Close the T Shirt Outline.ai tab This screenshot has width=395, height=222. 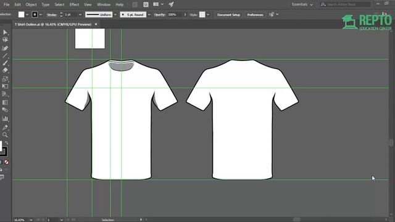click(x=96, y=24)
